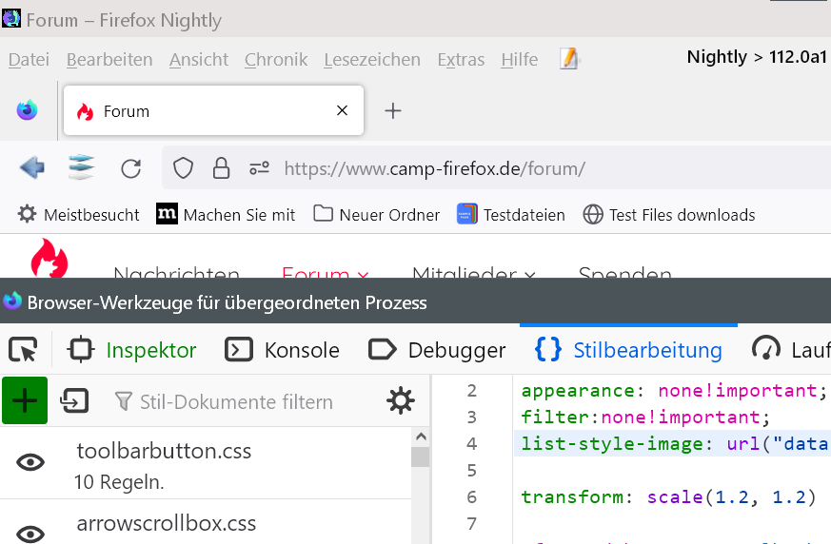Expand the Forum dropdown on the website
Screen dimensions: 831x544
(x=326, y=275)
